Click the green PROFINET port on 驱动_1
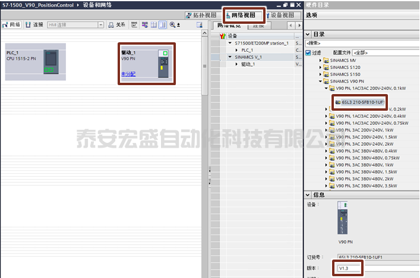The height and width of the screenshot is (278, 420). pos(165,53)
